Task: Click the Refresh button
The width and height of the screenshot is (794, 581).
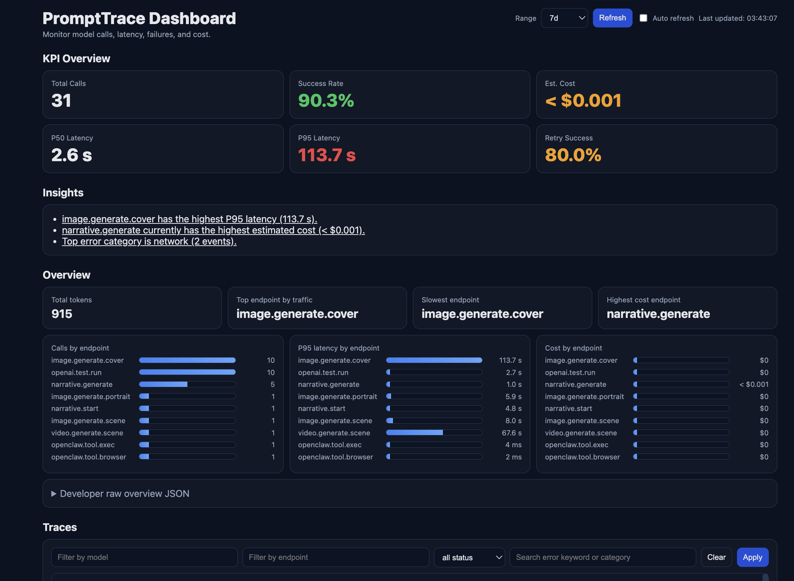Action: click(x=612, y=18)
